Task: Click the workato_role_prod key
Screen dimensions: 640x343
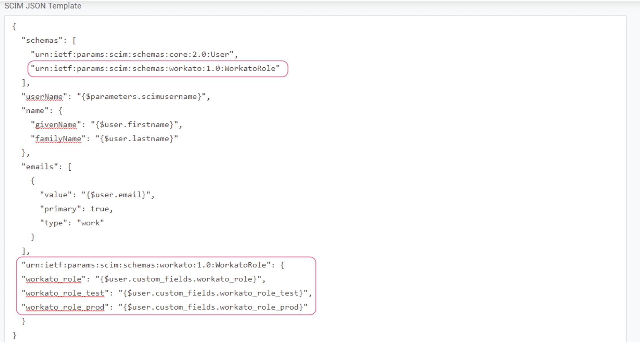Action: click(65, 307)
